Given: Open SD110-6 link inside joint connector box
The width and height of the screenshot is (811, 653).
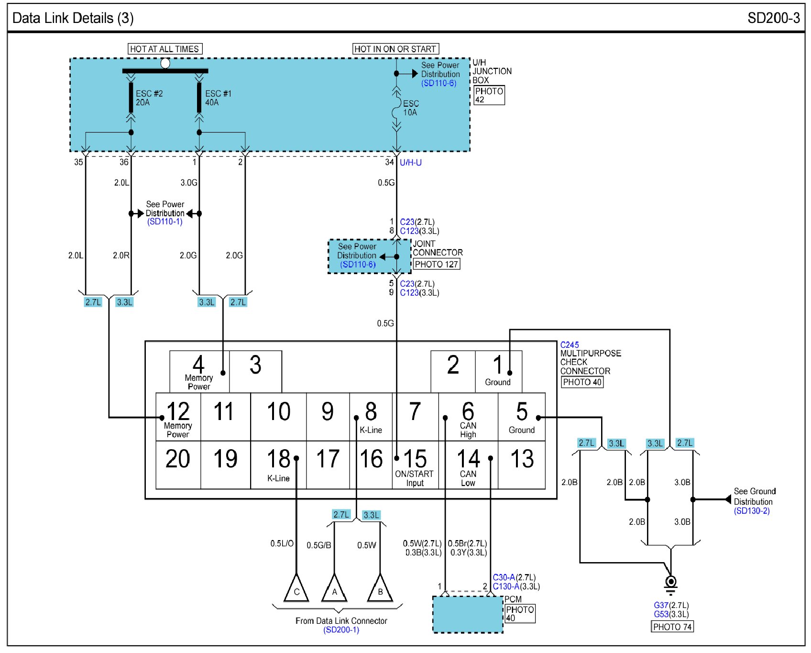Looking at the screenshot, I should (358, 265).
